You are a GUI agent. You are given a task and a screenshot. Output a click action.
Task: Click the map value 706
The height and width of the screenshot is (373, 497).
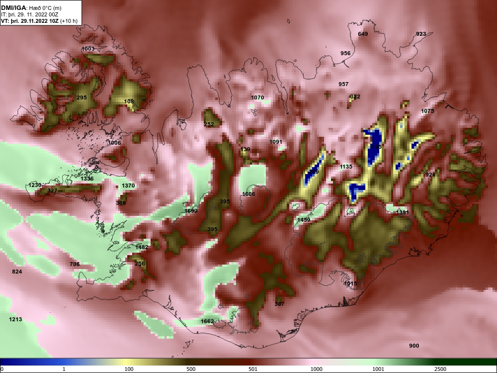(x=75, y=264)
